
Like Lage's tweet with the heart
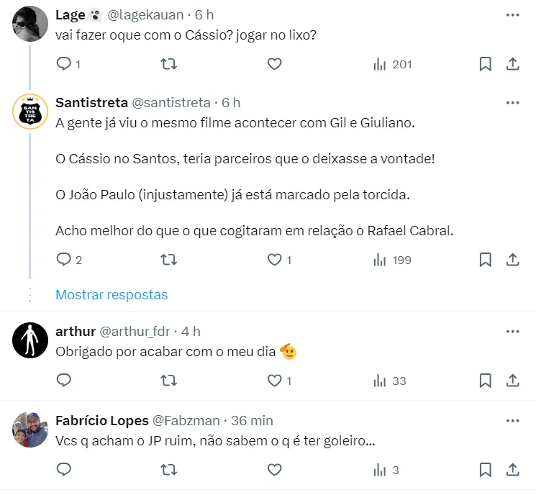[274, 64]
